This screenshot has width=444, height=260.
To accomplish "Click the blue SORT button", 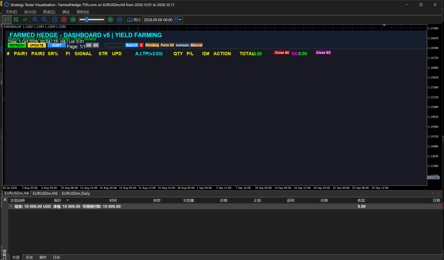I will coord(57,46).
